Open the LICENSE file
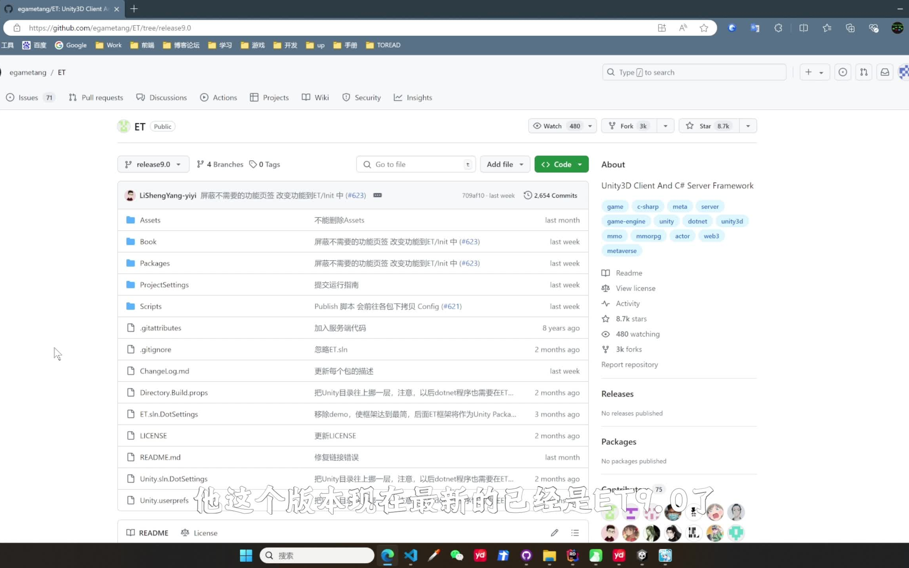The width and height of the screenshot is (909, 568). pyautogui.click(x=153, y=436)
